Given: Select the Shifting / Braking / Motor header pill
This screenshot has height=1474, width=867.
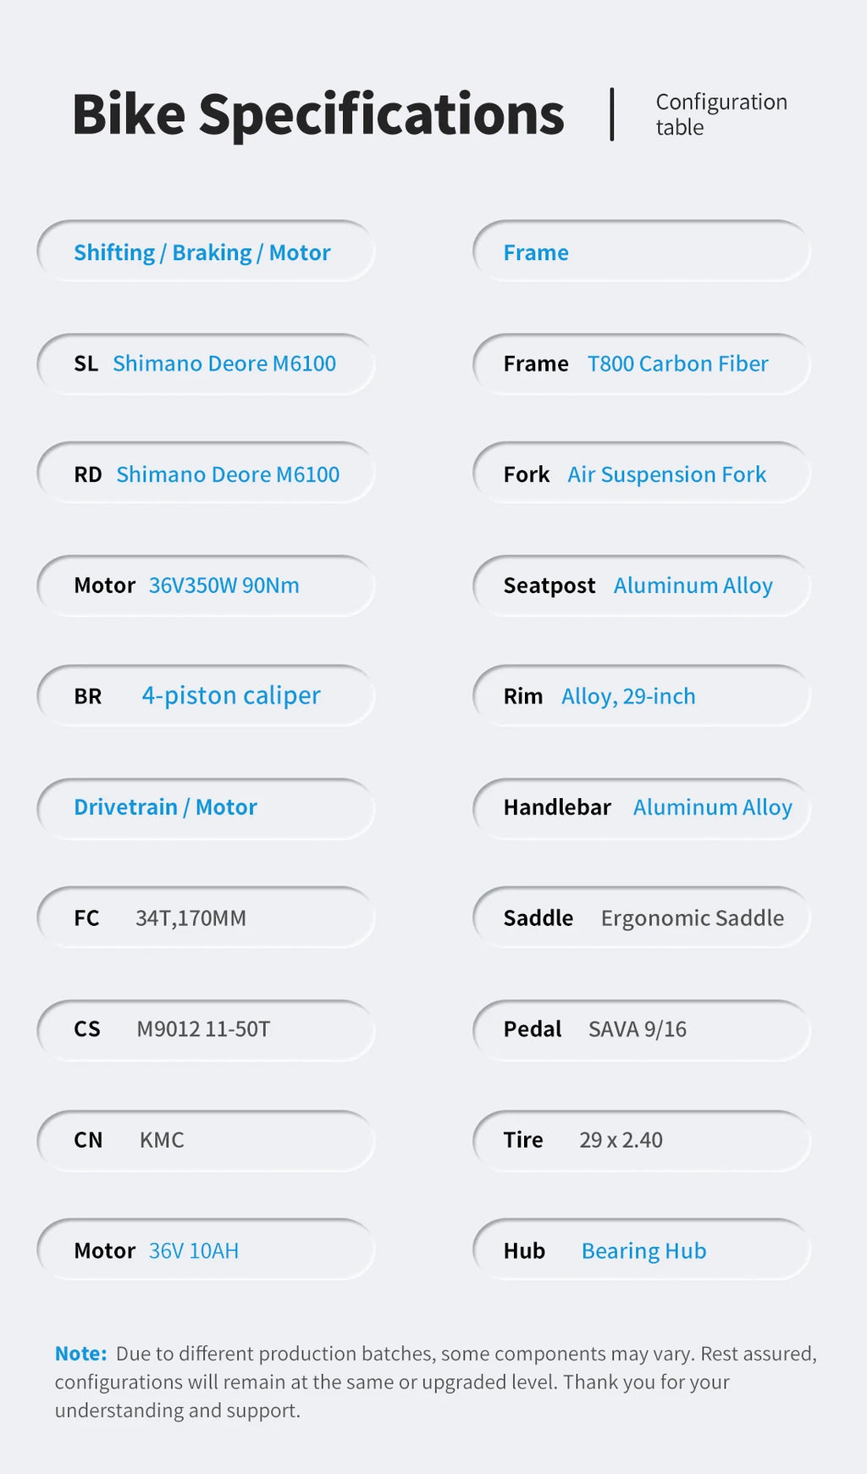Looking at the screenshot, I should pyautogui.click(x=206, y=252).
